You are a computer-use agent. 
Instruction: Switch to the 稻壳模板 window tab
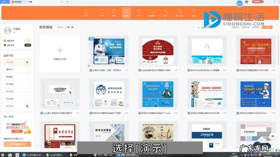coord(18,2)
